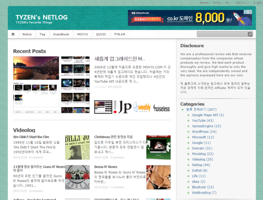Open the Dottel (8) category
Image resolution: width=263 pixels, height=200 pixels.
(200, 170)
